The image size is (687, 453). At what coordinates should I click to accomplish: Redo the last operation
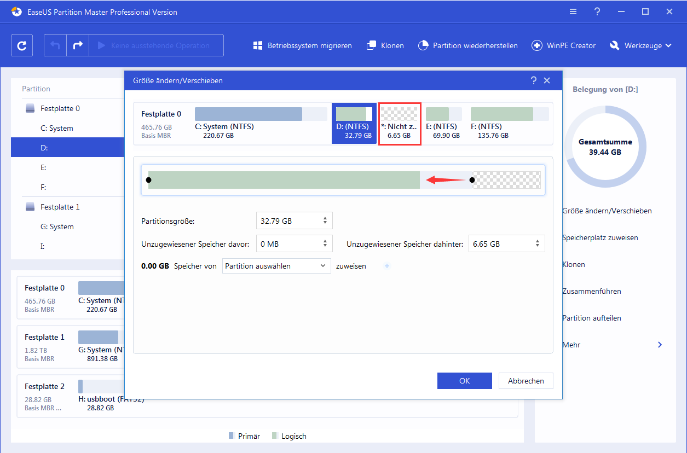point(77,45)
